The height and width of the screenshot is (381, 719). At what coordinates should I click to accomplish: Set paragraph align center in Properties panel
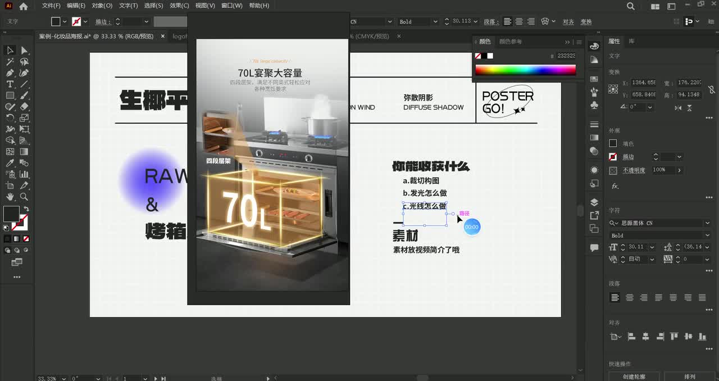coord(630,297)
